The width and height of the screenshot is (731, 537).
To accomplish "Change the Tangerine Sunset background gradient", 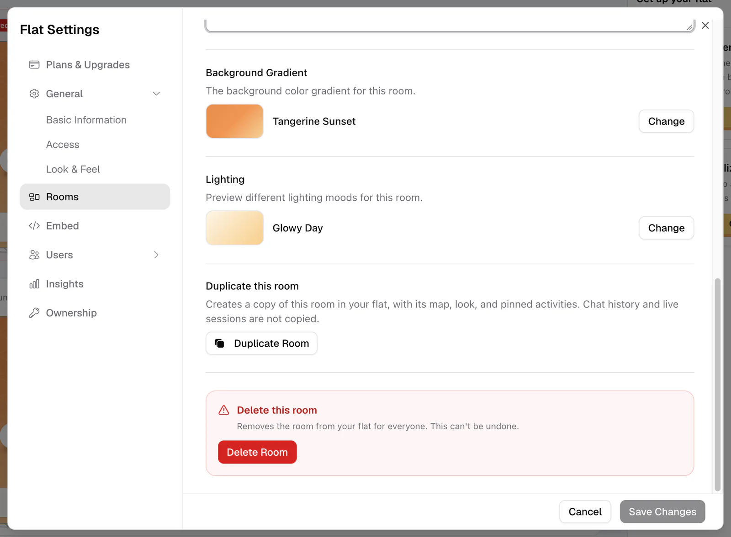I will tap(666, 121).
